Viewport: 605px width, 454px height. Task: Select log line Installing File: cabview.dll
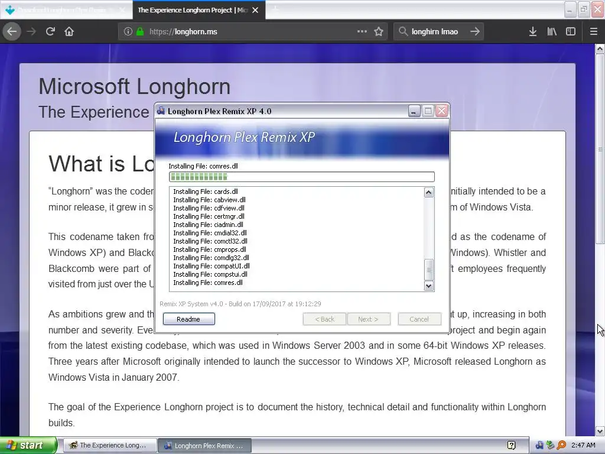(x=209, y=200)
